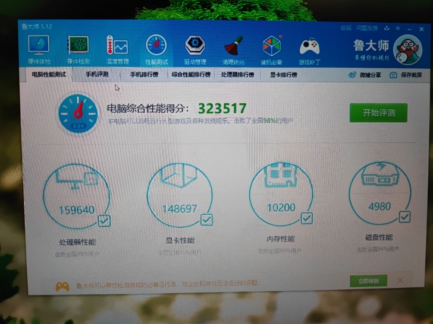The image size is (433, 324).
Task: Open 温度管理 temperature management icon
Action: [117, 45]
